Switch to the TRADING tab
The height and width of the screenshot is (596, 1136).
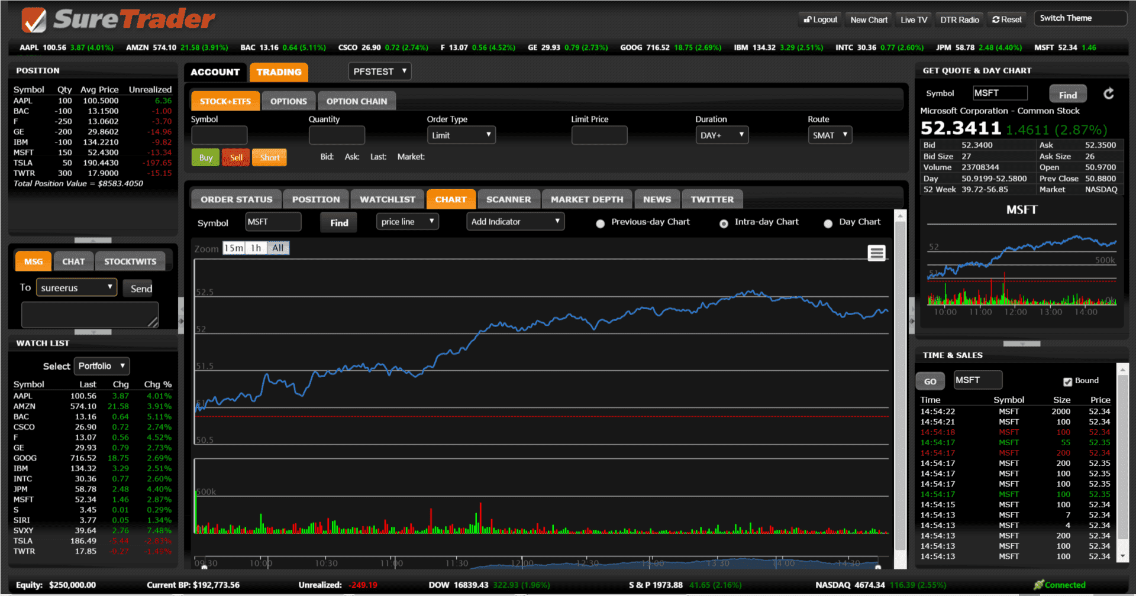click(x=279, y=72)
